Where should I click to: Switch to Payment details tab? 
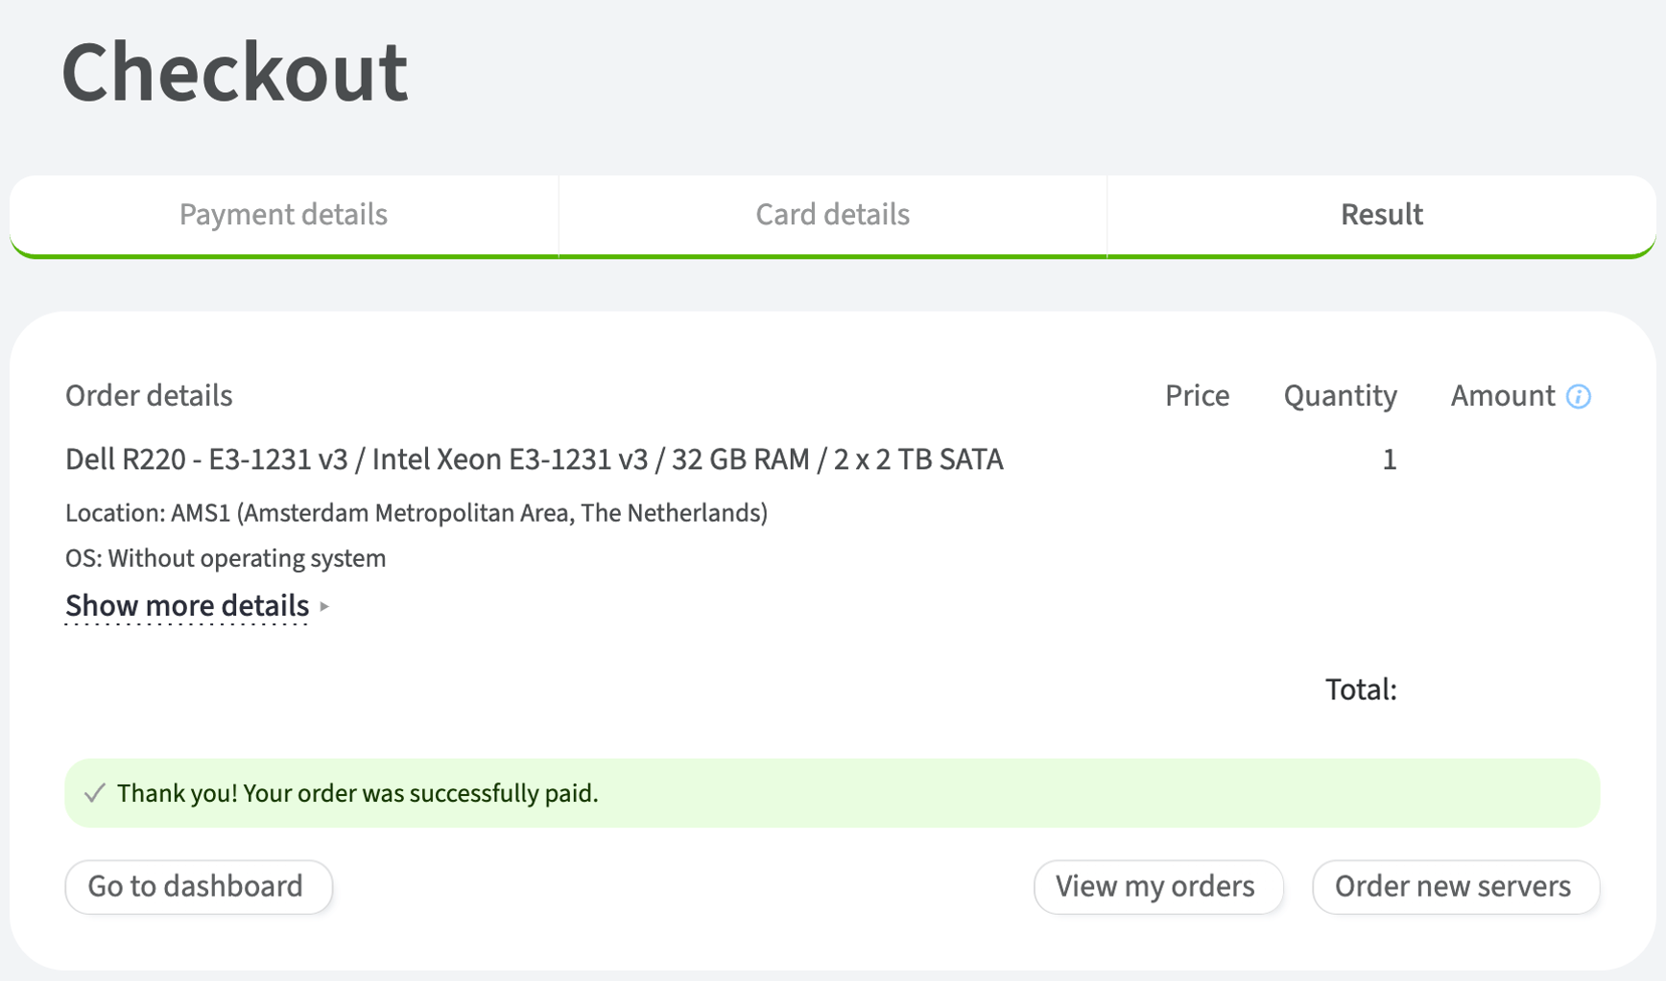click(x=284, y=215)
